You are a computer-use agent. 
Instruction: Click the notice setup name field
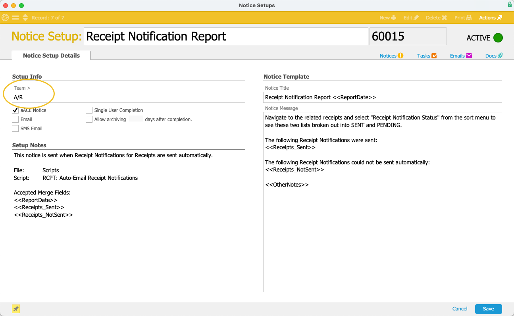pos(226,37)
